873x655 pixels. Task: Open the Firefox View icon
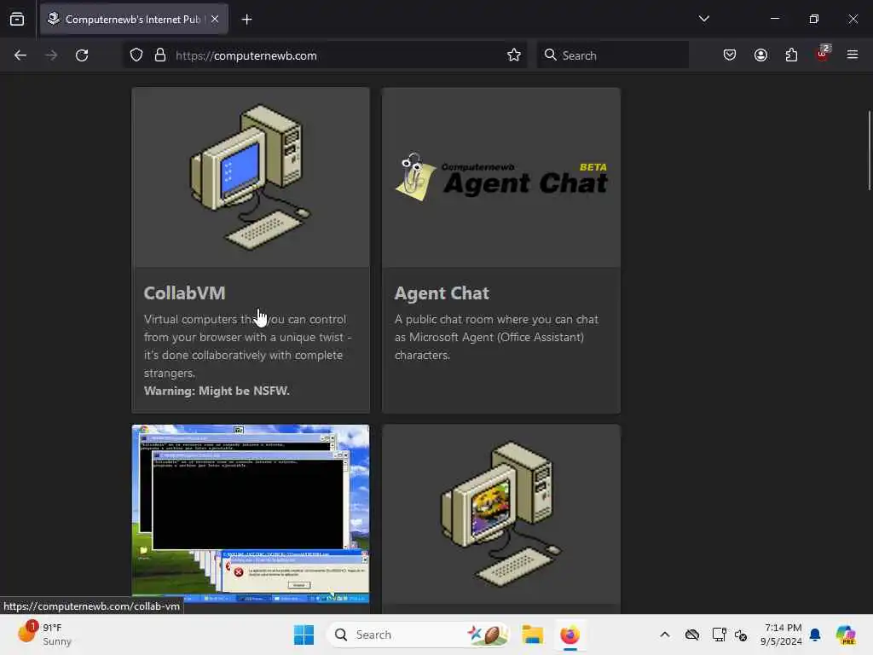coord(17,20)
